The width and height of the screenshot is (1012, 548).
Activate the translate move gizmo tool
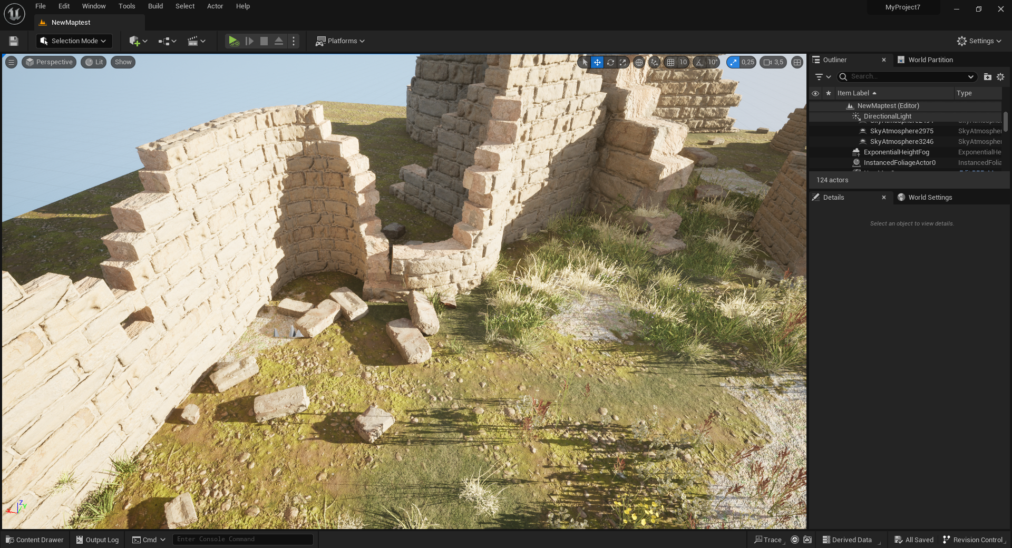coord(597,62)
